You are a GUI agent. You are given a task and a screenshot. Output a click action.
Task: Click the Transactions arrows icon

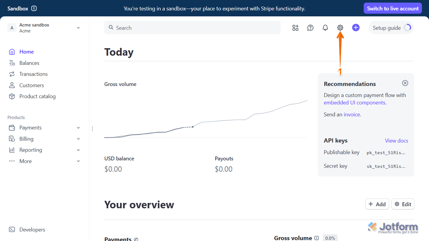[12, 74]
